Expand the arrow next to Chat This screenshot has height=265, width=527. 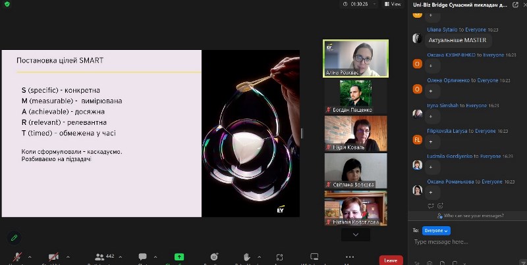(155, 257)
